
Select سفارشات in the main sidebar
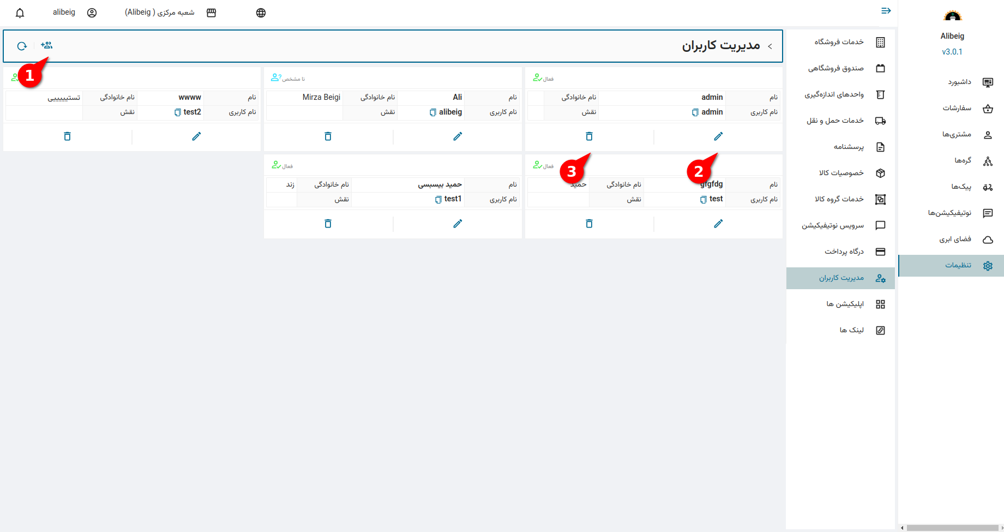pos(968,109)
